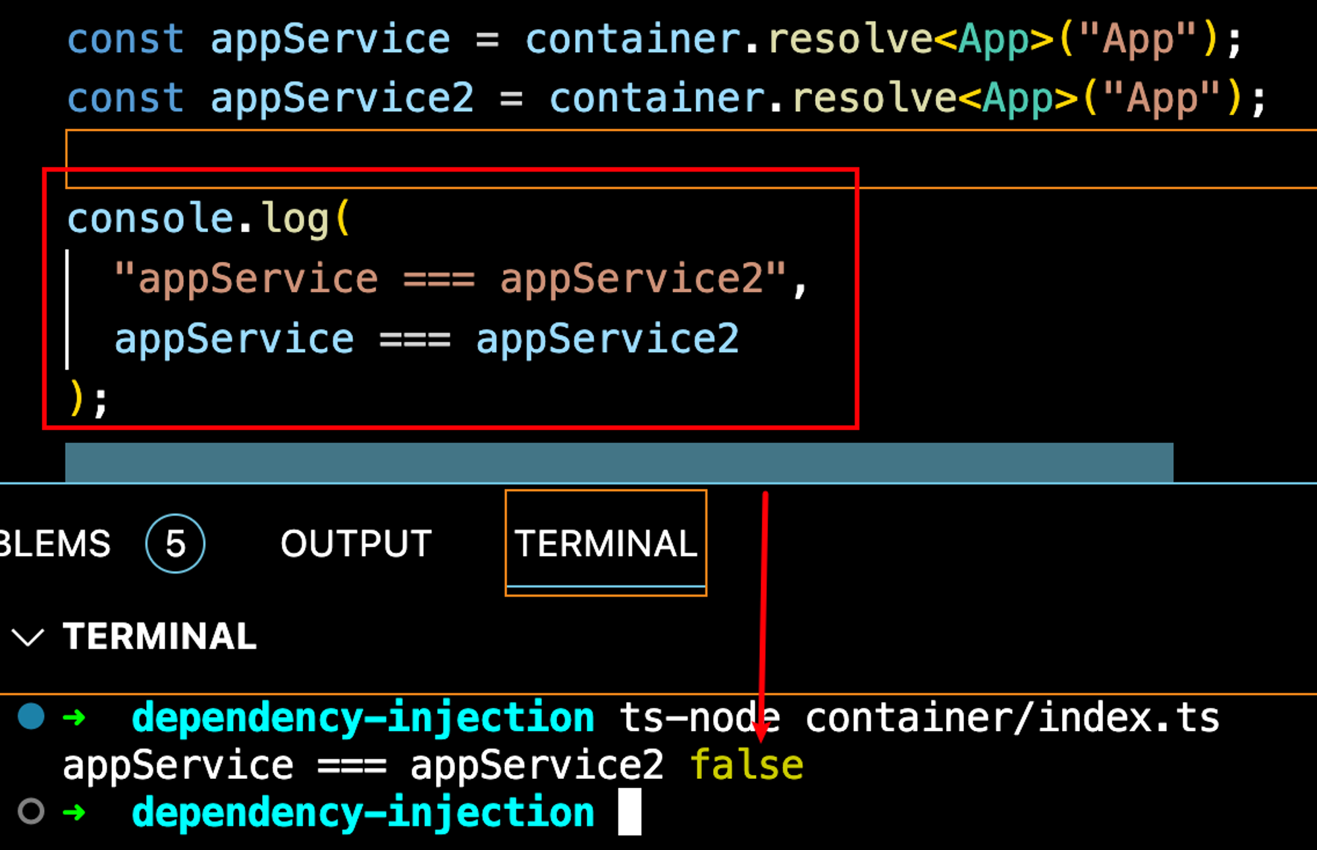Click the blue command decoration dot
This screenshot has height=850, width=1317.
[31, 716]
